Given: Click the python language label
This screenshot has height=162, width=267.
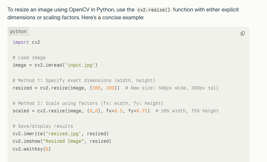Looking at the screenshot, I should point(18,31).
